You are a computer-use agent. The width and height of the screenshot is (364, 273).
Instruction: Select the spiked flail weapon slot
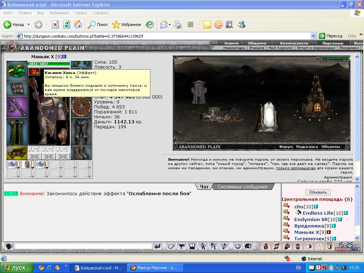17,107
